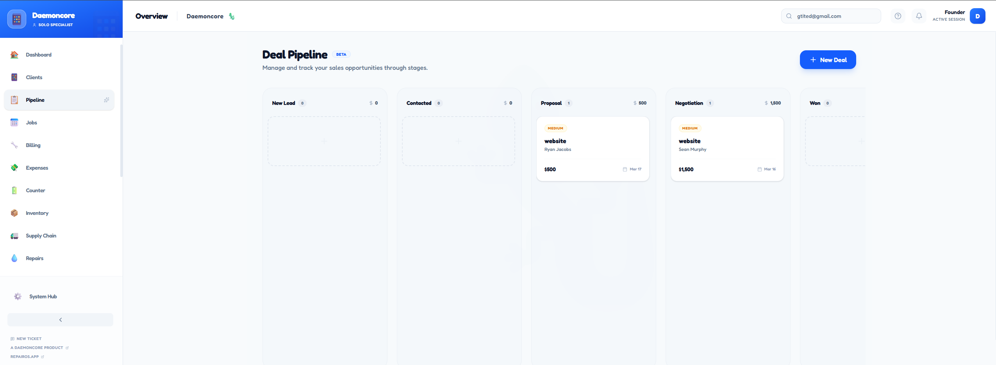Image resolution: width=996 pixels, height=365 pixels.
Task: Select the Counter battery icon
Action: (15, 190)
